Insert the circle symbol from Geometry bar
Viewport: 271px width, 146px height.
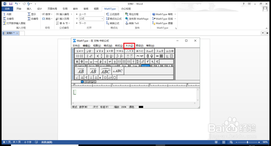[x=115, y=78]
